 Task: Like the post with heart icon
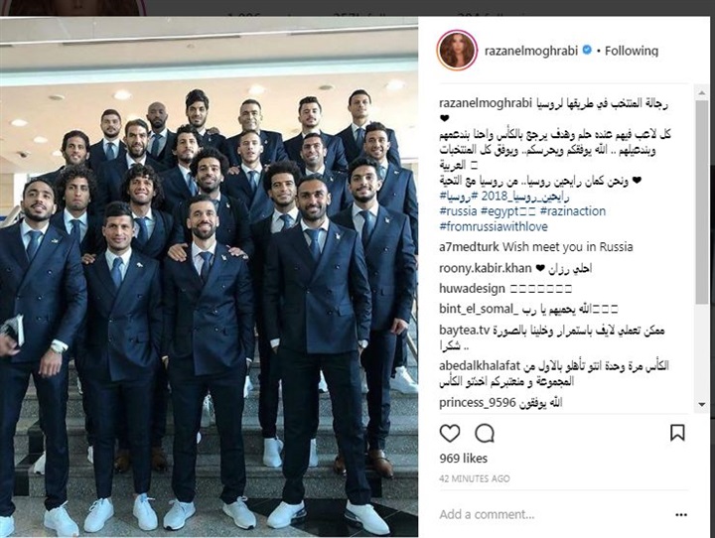tap(450, 433)
